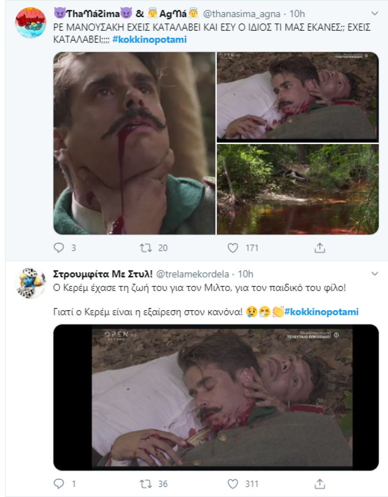
Task: Retweet the thanasima_agna tweet
Action: 145,248
